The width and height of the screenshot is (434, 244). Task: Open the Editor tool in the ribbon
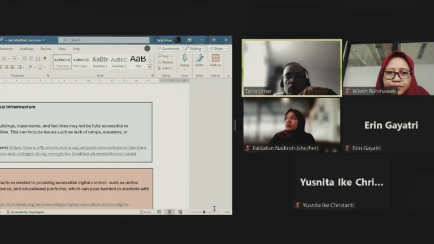199,59
